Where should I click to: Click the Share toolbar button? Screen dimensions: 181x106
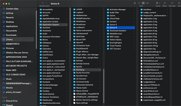click(165, 3)
